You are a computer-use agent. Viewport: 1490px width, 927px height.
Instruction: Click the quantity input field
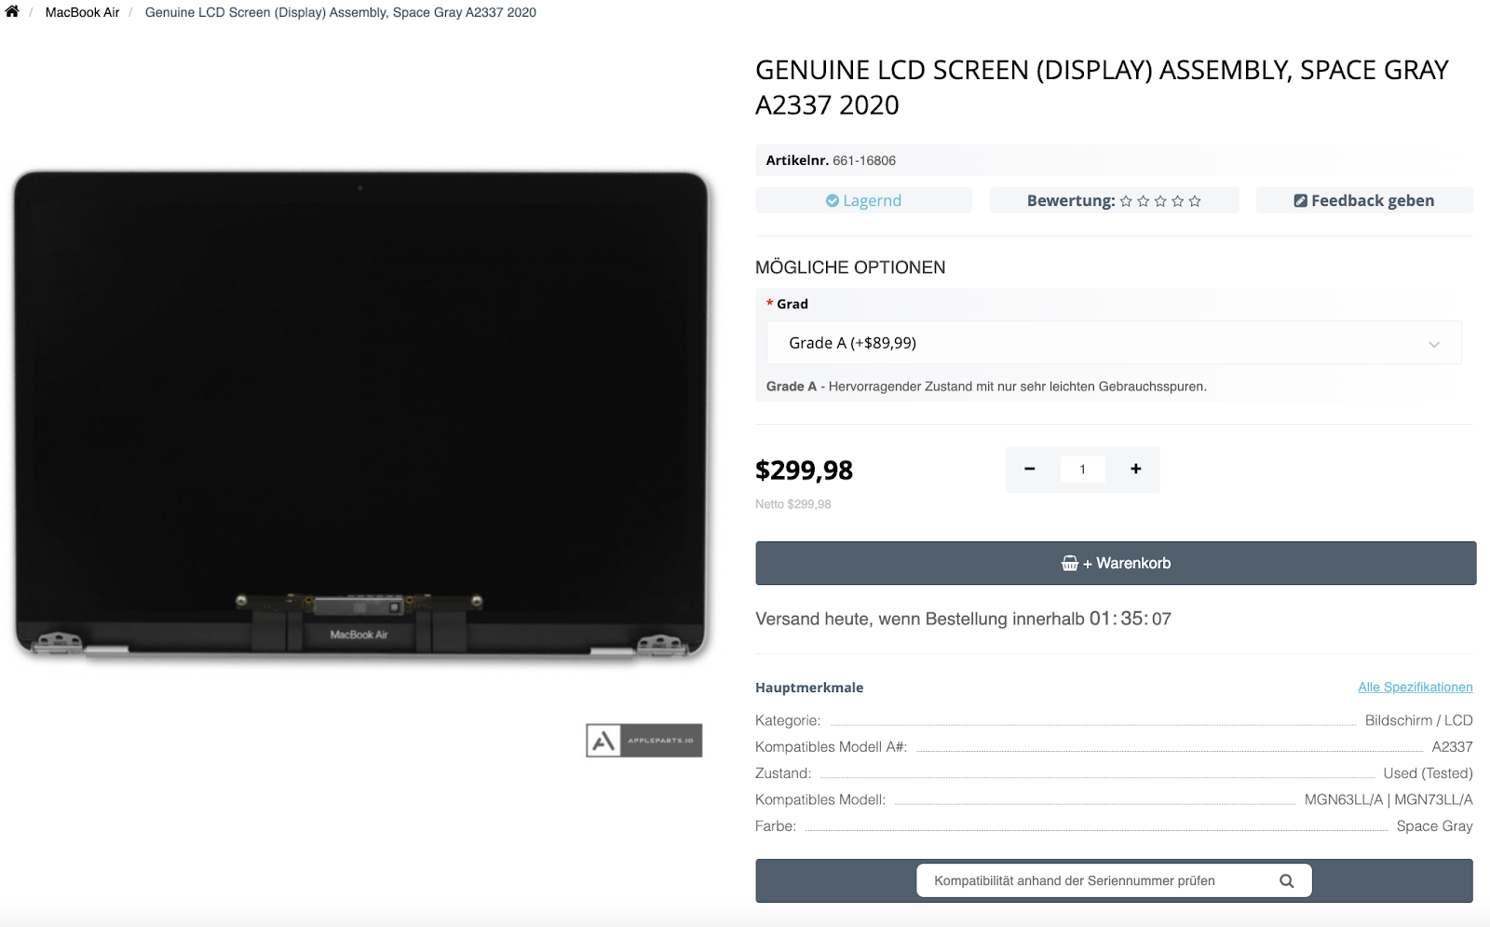[1082, 470]
